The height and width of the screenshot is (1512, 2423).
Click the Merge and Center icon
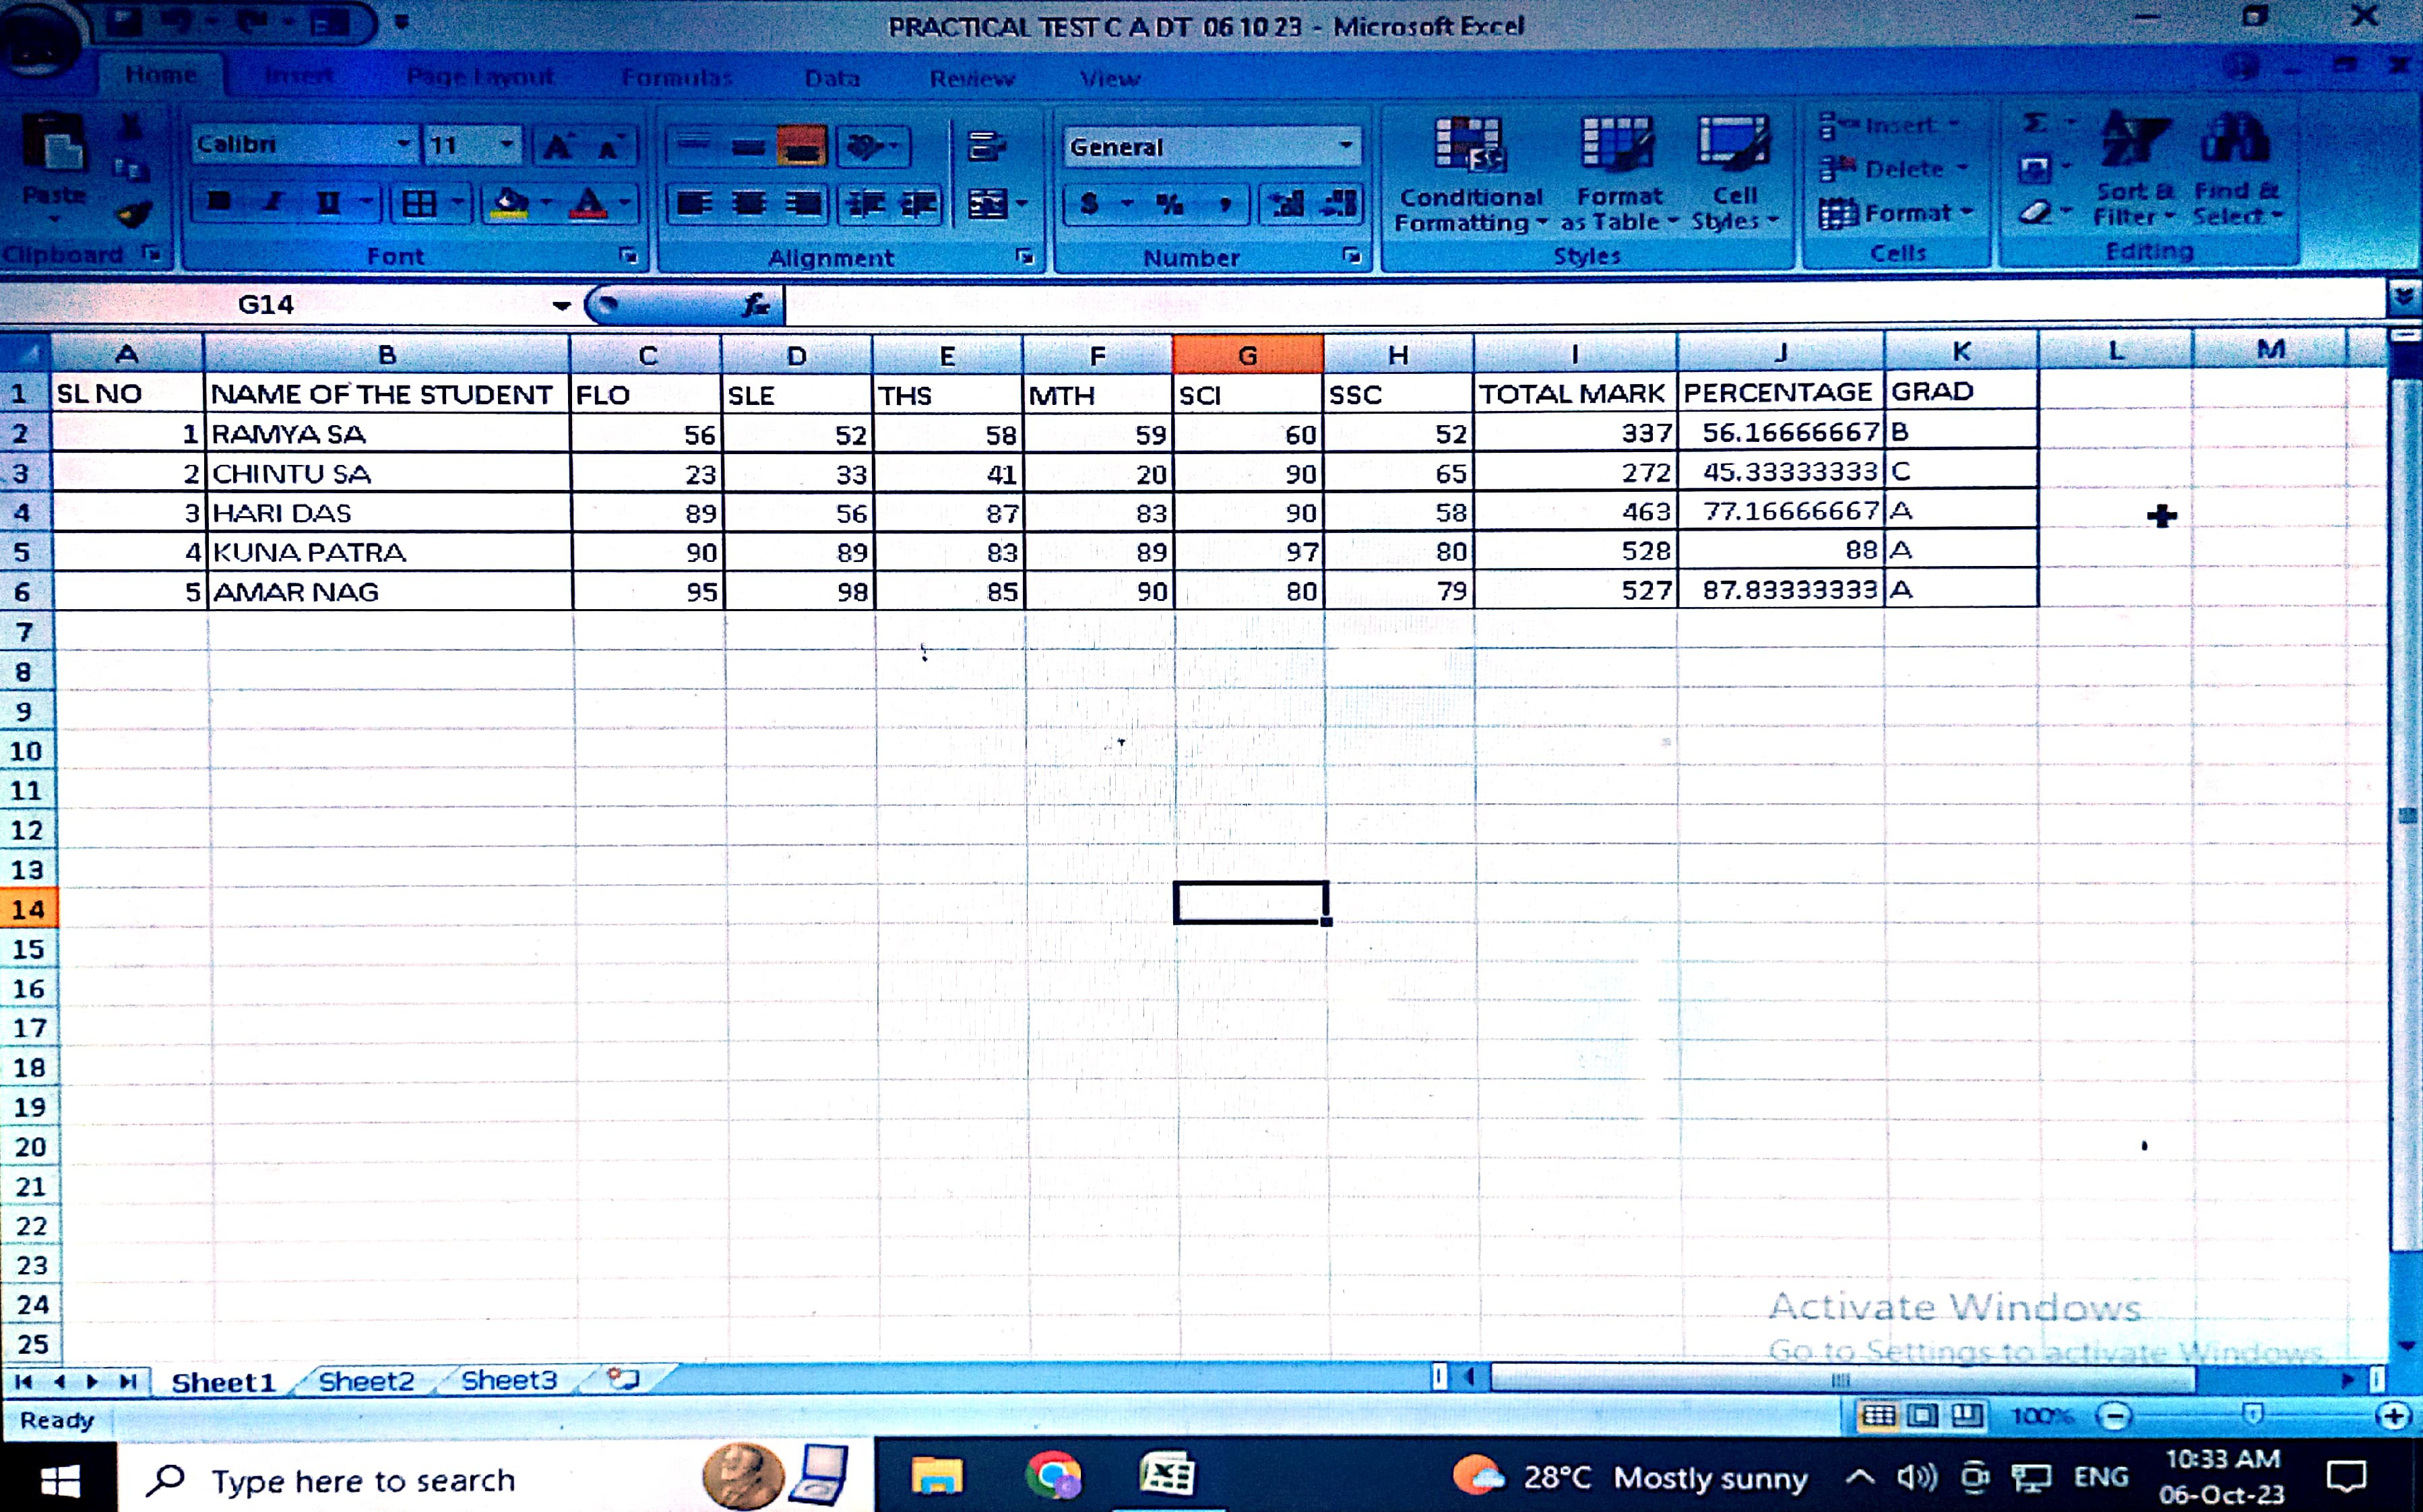987,204
